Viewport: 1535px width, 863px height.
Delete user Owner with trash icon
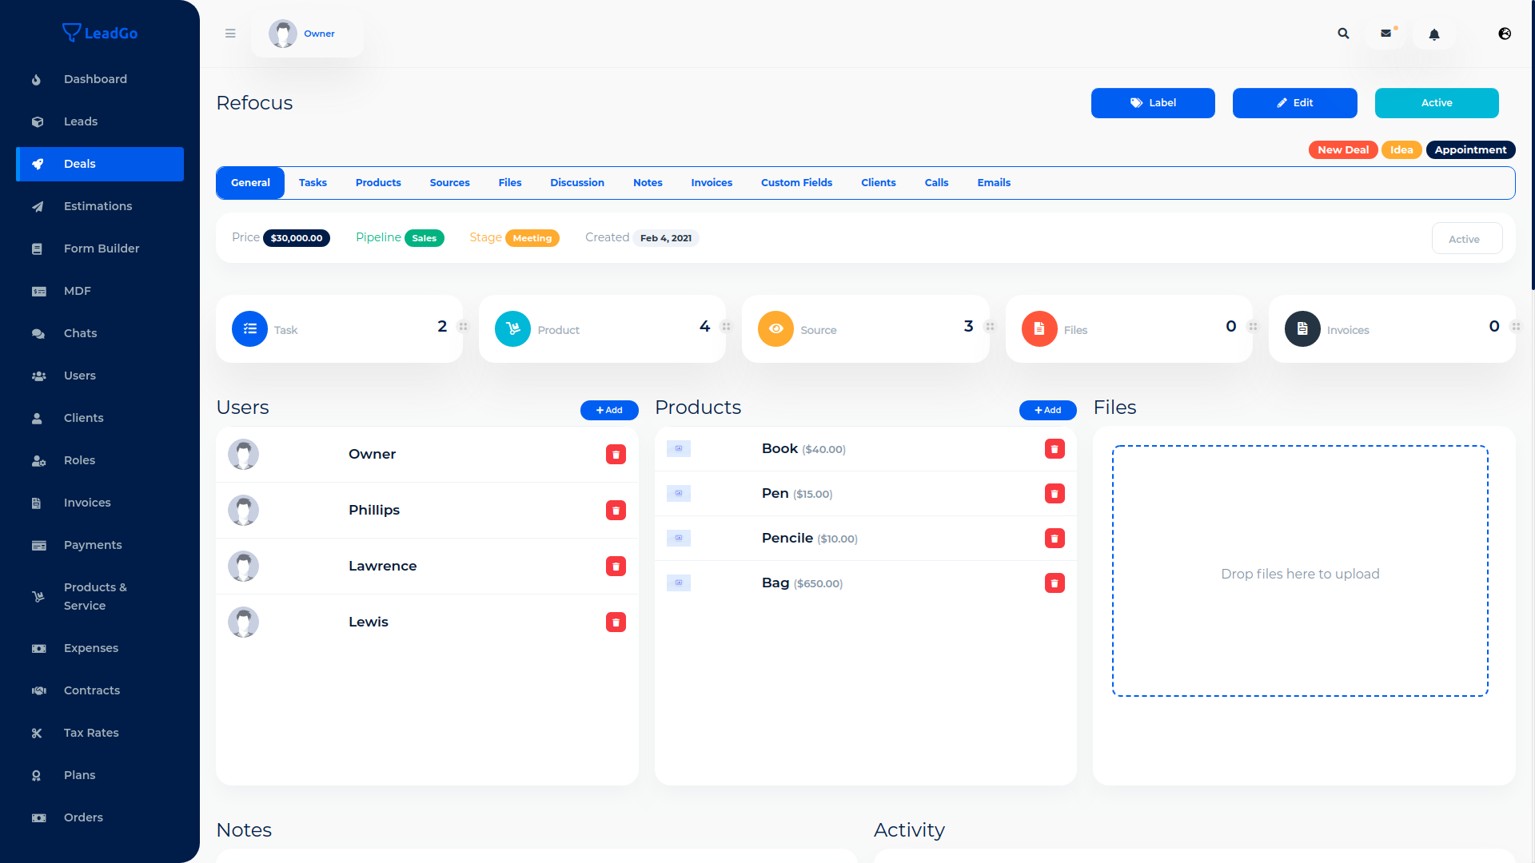[x=616, y=455]
